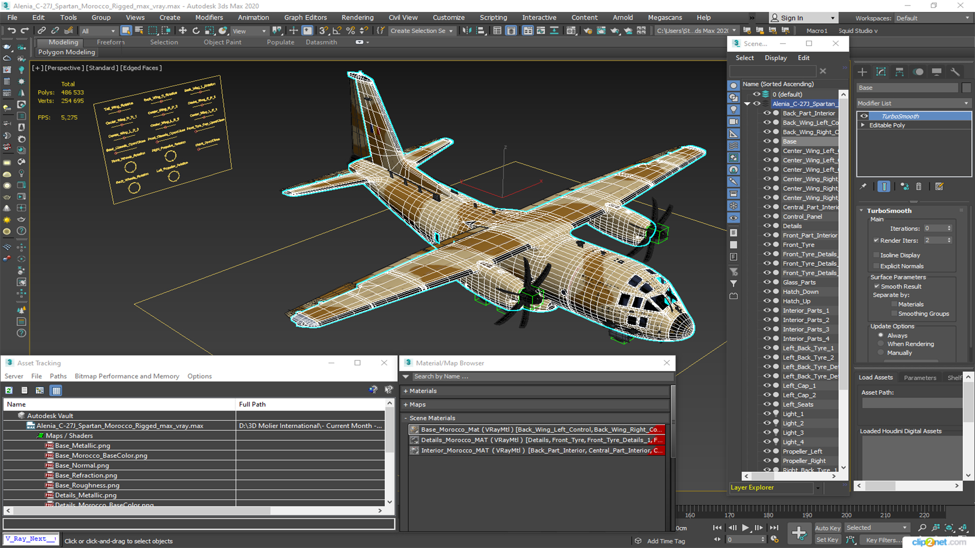Open the Hierarchy command panel tab
This screenshot has width=975, height=548.
tap(899, 72)
